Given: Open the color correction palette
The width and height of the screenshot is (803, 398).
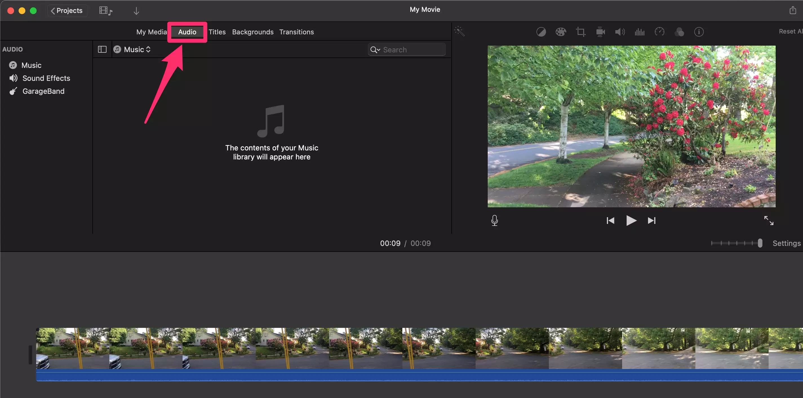Looking at the screenshot, I should [x=560, y=32].
